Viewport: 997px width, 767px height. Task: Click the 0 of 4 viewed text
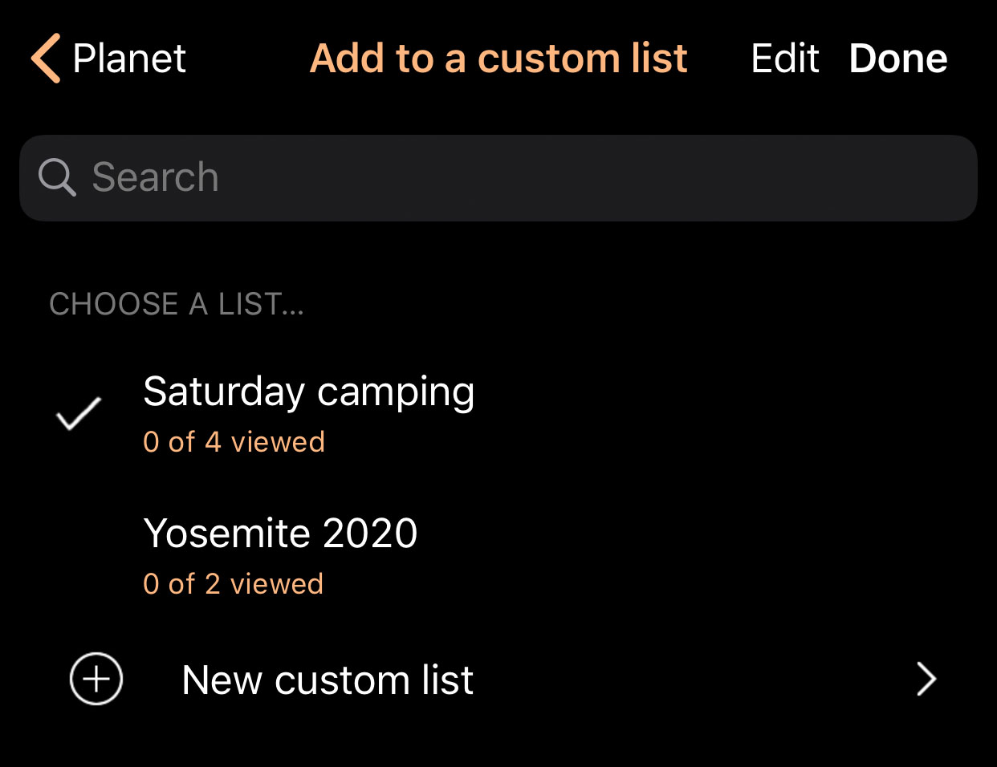pos(234,442)
